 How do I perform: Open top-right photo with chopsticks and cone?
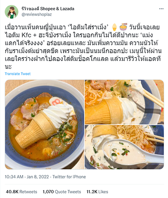(124, 102)
